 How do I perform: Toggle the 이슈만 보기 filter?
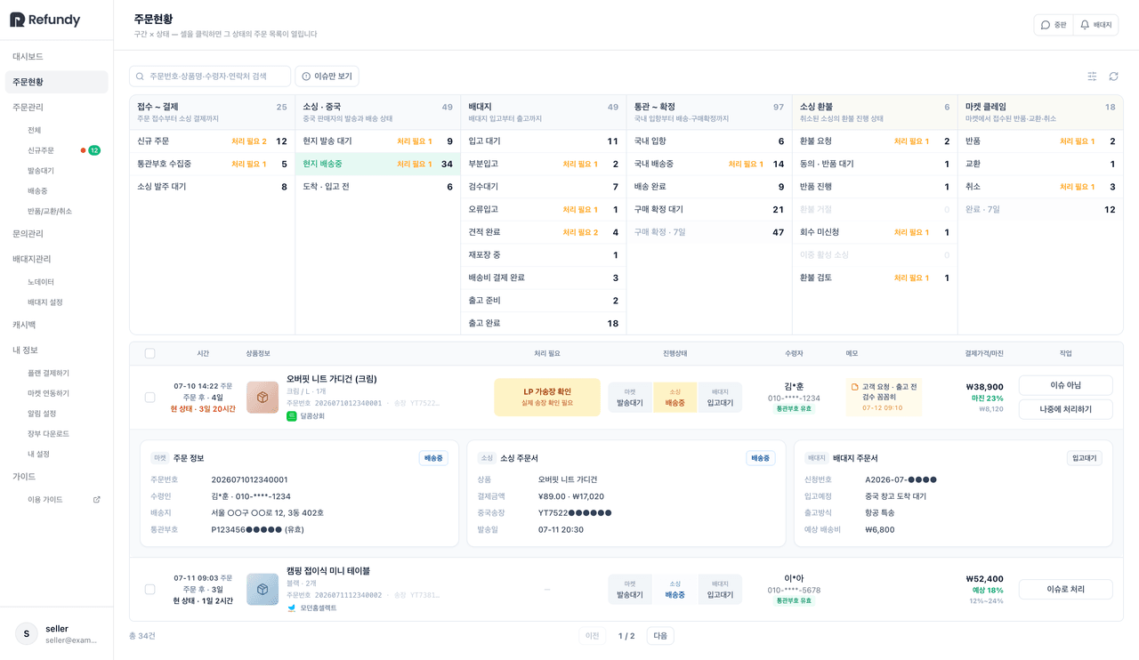coord(327,76)
